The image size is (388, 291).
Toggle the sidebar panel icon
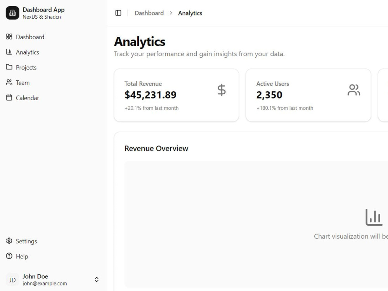point(118,13)
